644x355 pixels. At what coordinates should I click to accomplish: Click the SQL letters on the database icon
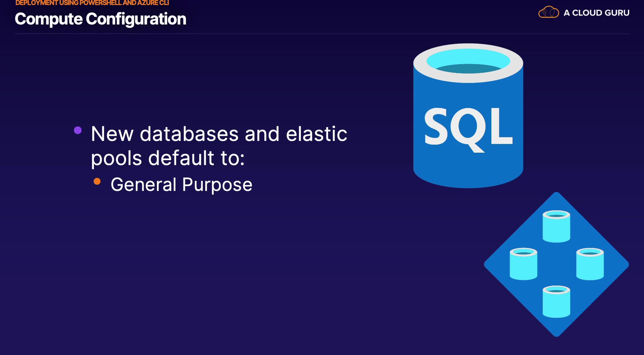pos(468,128)
